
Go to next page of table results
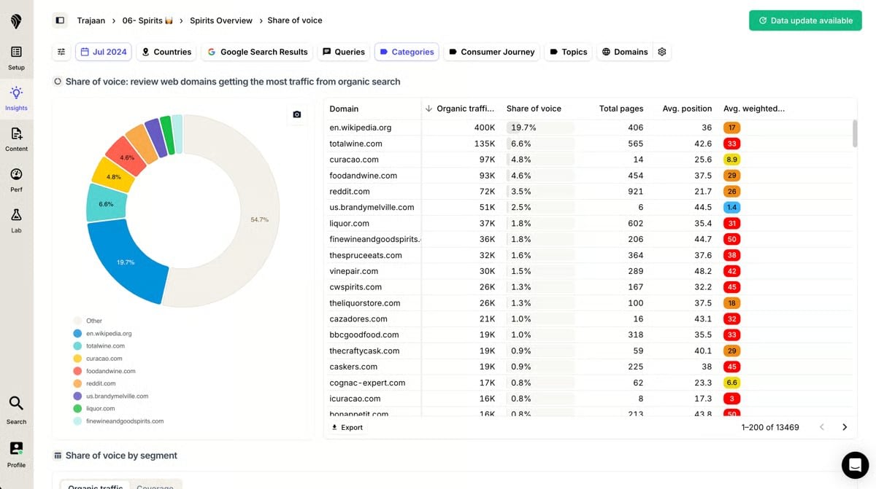tap(845, 427)
